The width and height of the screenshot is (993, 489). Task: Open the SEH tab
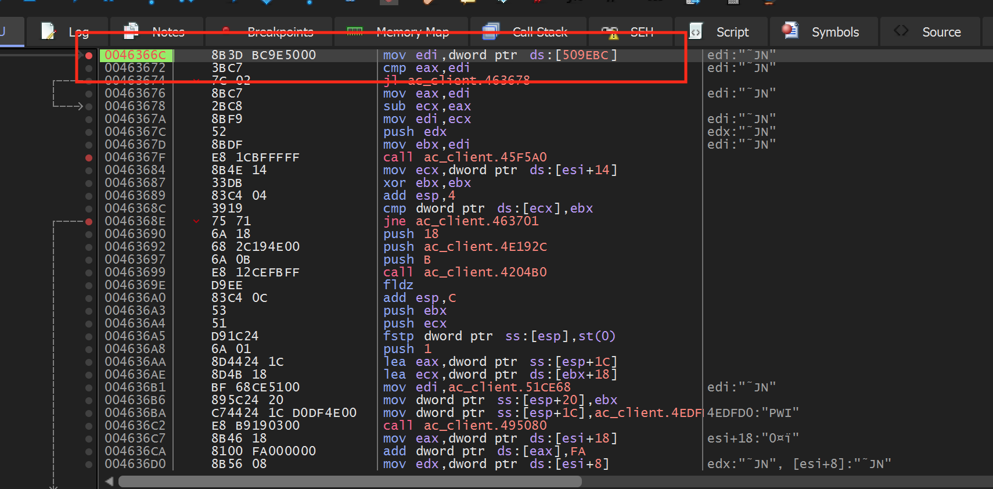coord(629,32)
